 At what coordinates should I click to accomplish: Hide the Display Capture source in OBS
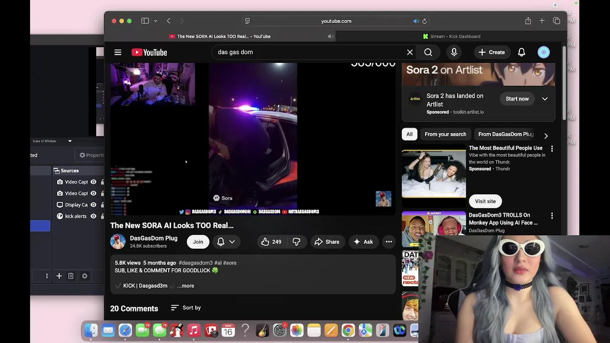tap(93, 205)
